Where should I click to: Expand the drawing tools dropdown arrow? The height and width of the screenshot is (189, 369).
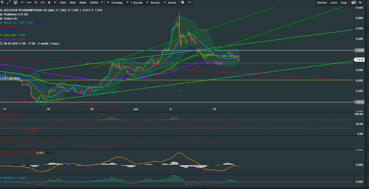[x=55, y=3]
